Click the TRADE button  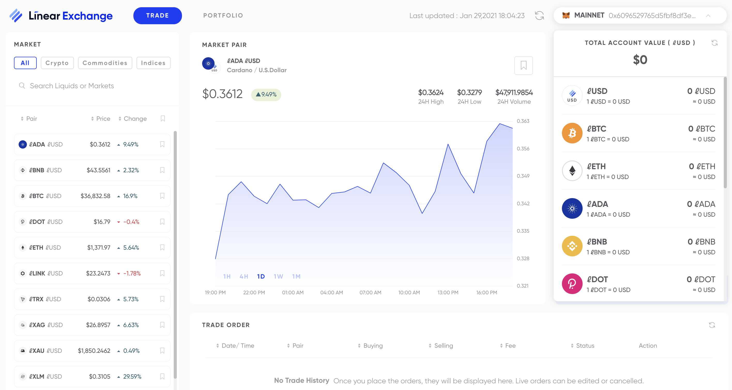157,15
